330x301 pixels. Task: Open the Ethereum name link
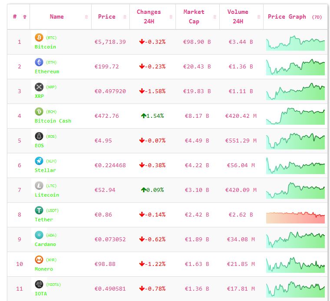click(47, 71)
